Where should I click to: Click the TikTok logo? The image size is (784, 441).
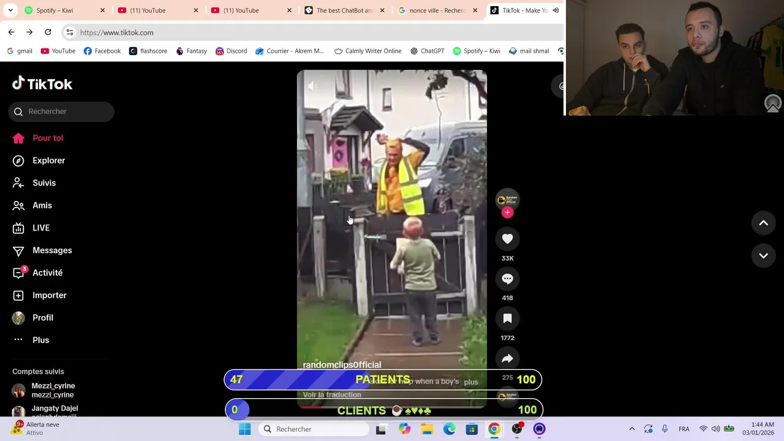pos(42,83)
